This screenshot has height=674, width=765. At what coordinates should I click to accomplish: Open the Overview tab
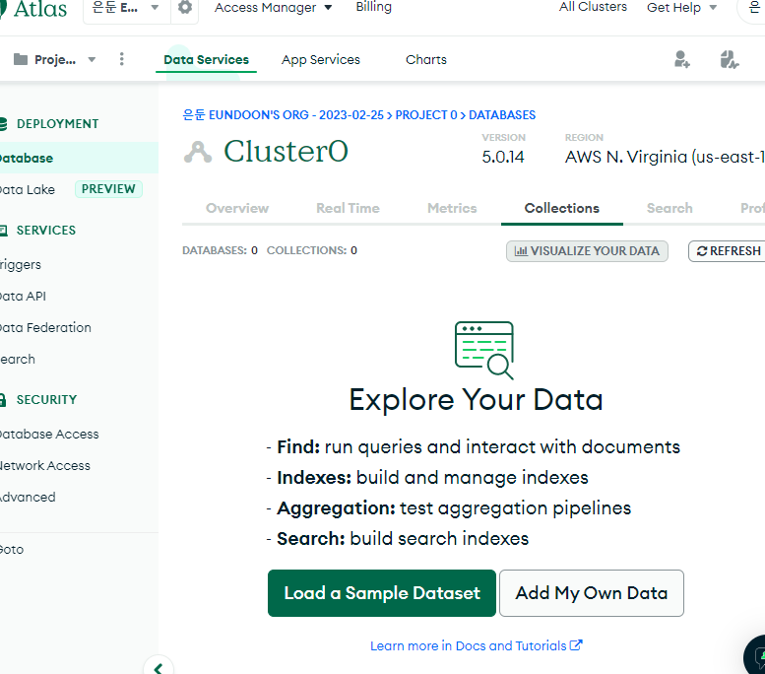[237, 208]
